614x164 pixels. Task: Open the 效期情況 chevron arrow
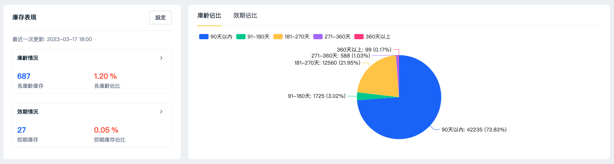tap(161, 112)
